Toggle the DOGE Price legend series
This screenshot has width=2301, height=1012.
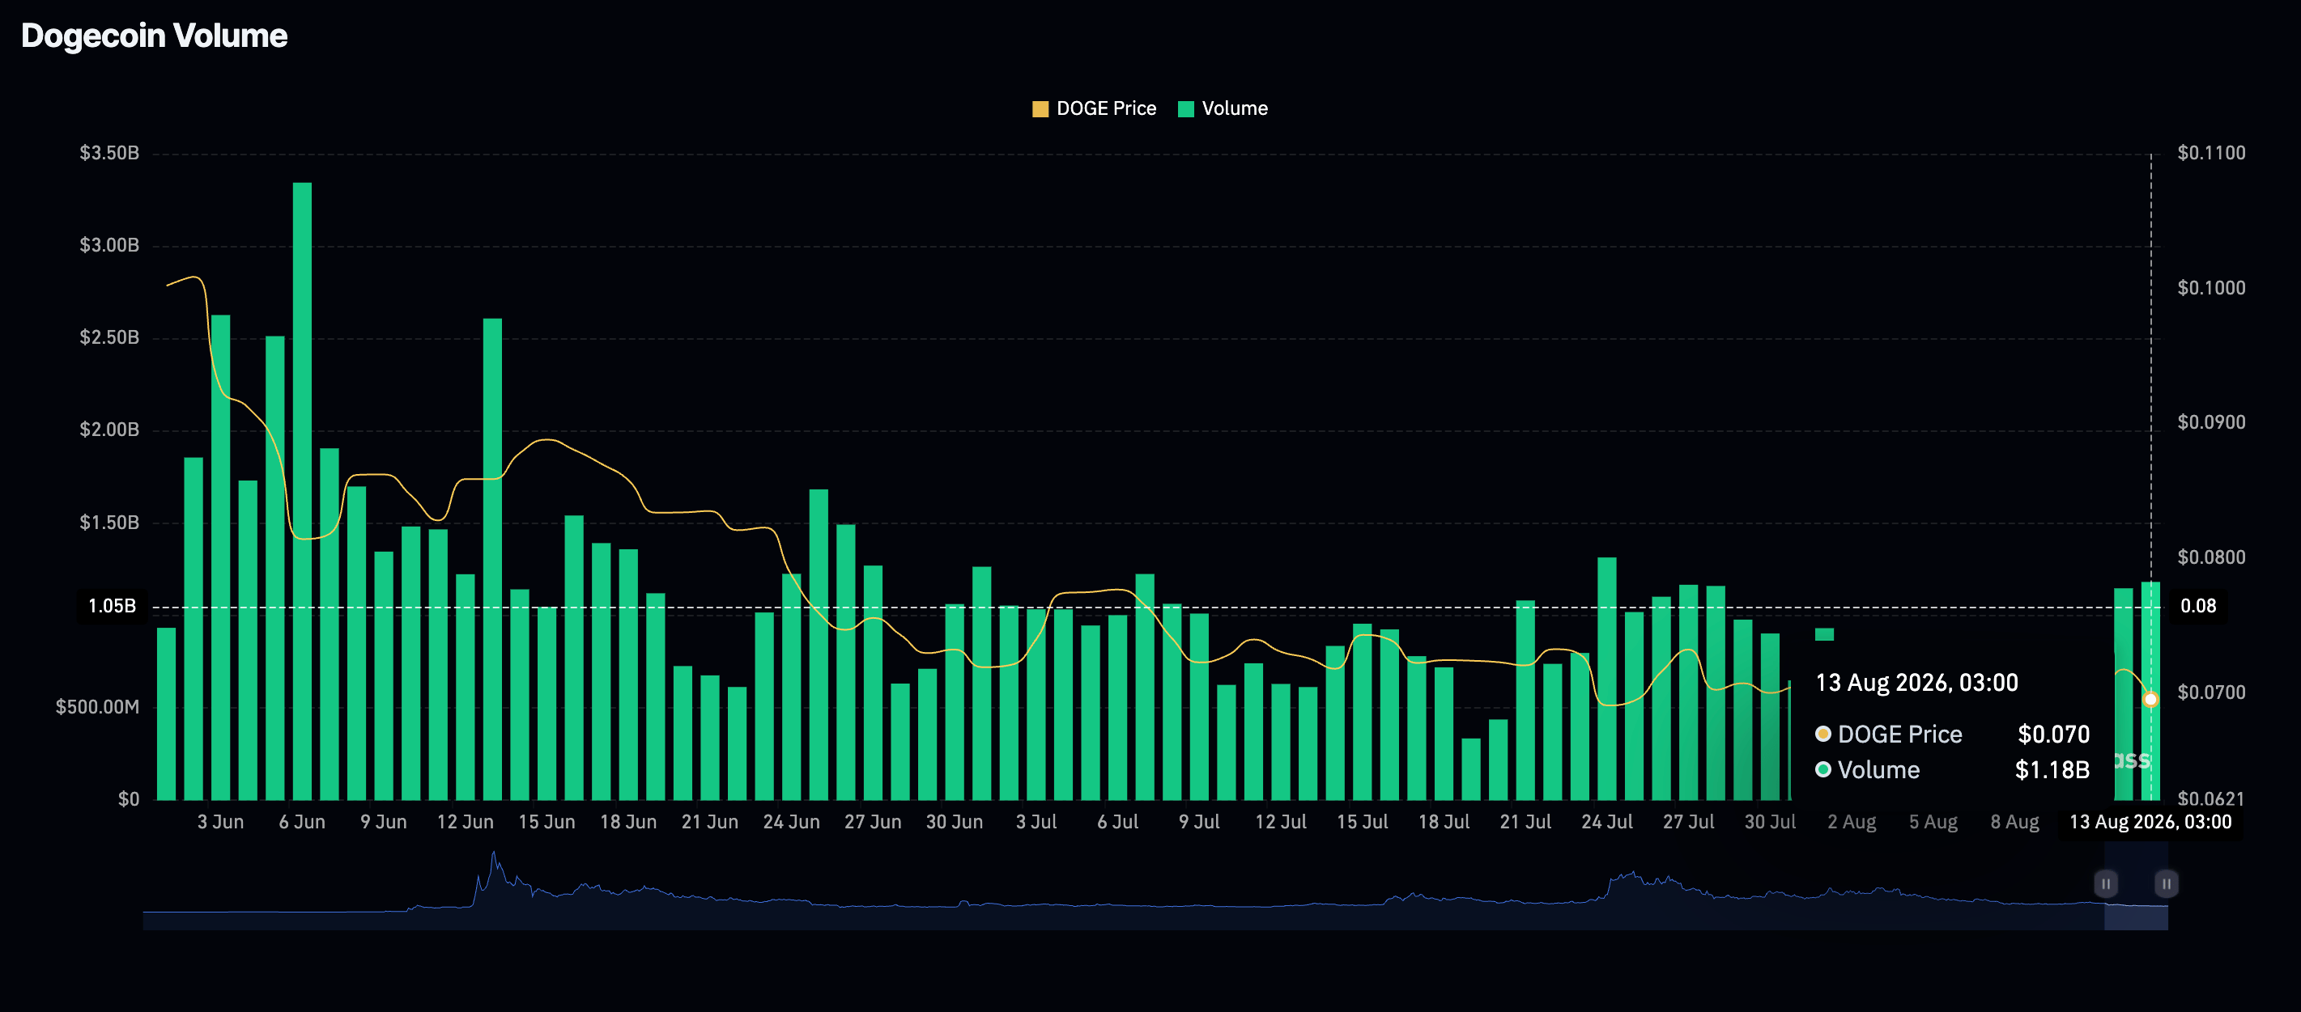pos(1093,109)
